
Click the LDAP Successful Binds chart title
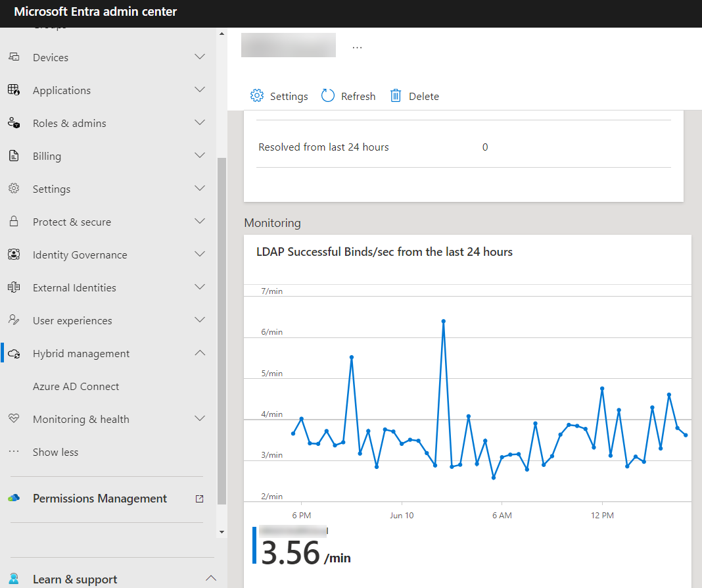[x=384, y=252]
